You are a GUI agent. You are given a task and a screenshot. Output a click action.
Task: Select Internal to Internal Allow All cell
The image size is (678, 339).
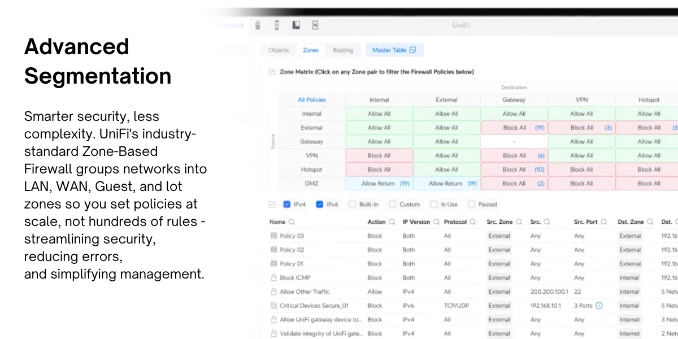pos(379,114)
